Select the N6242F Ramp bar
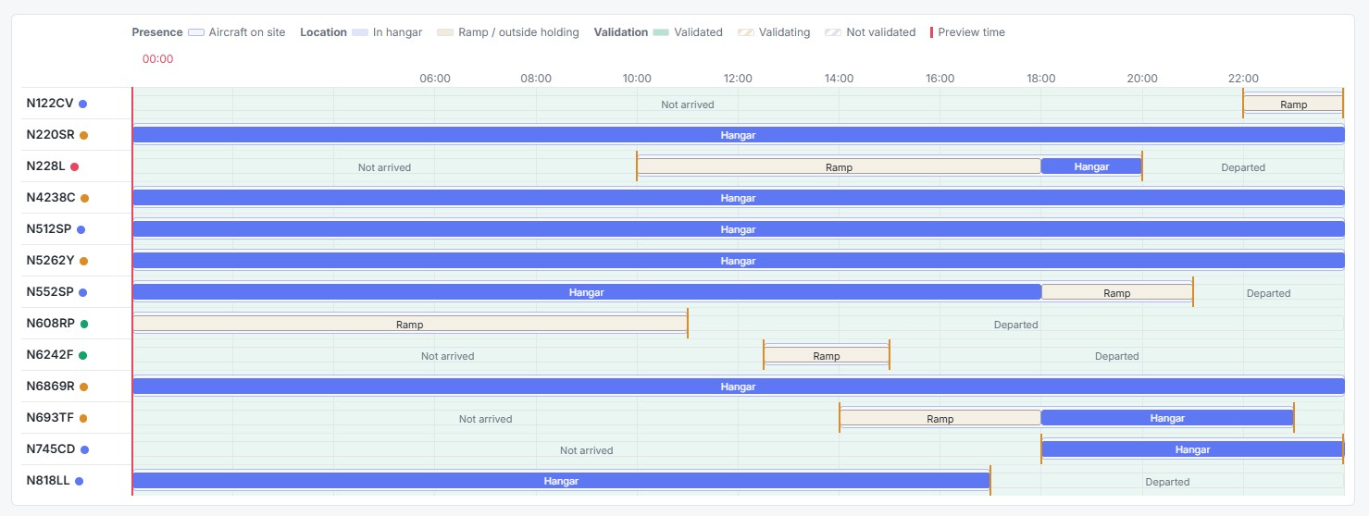 [x=827, y=355]
